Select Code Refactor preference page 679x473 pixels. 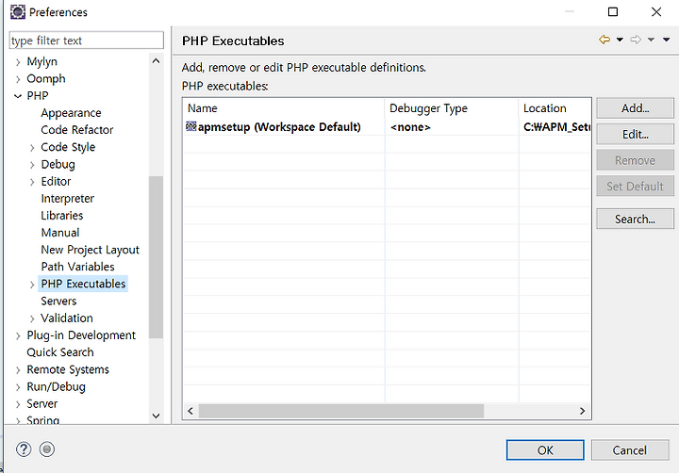click(77, 130)
